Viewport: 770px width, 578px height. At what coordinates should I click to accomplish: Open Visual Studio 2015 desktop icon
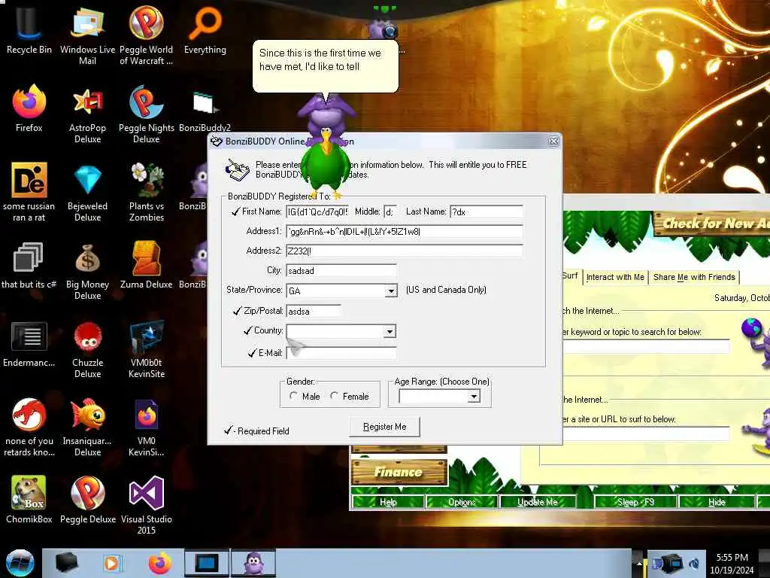click(x=147, y=505)
